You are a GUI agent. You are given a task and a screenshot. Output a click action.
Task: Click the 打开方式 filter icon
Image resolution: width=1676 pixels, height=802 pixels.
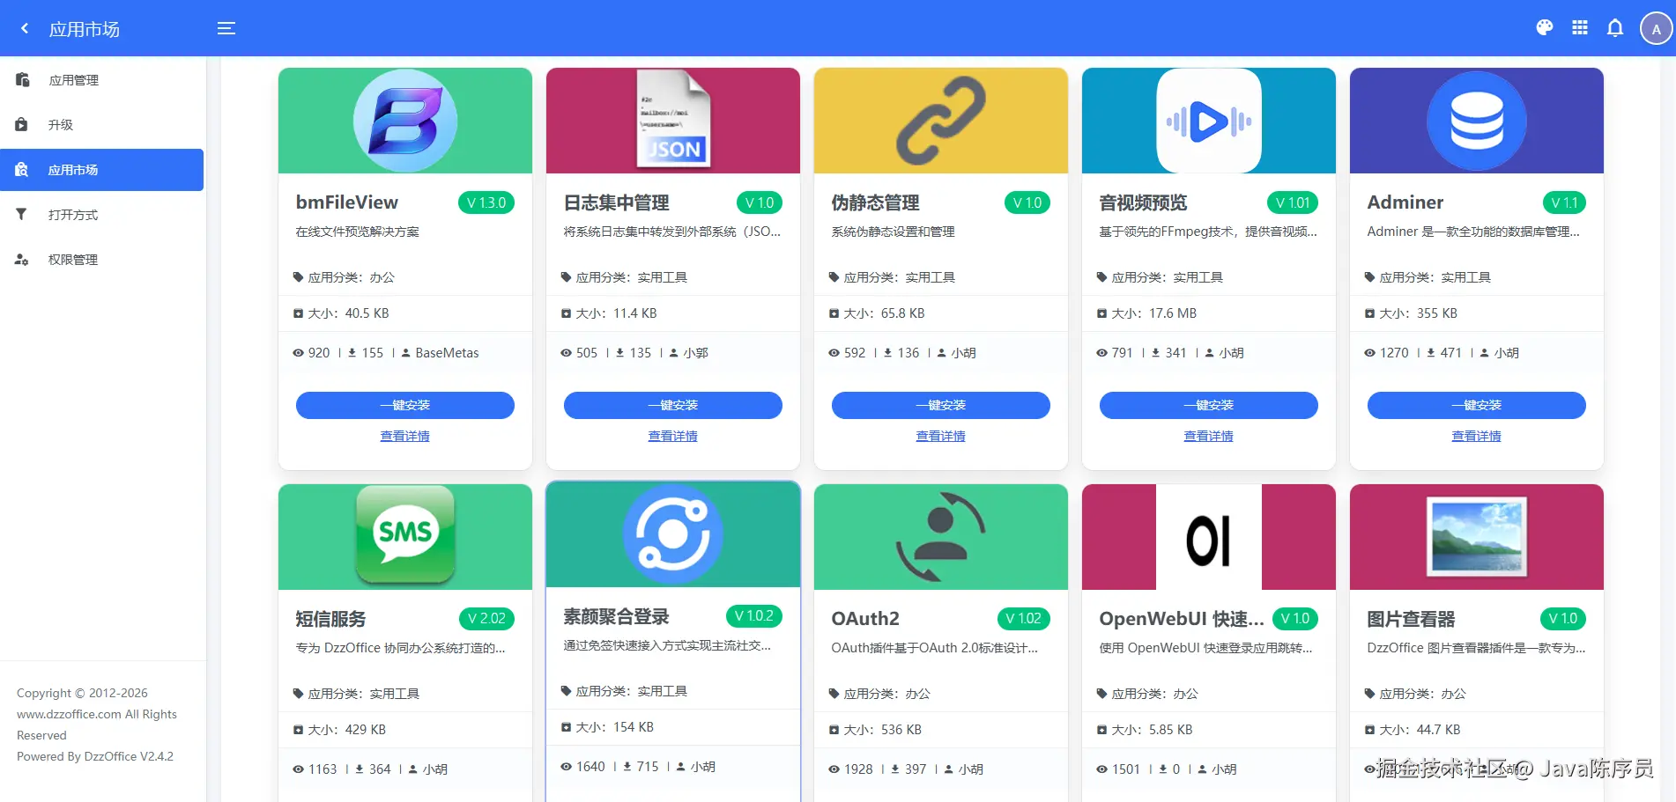point(22,215)
